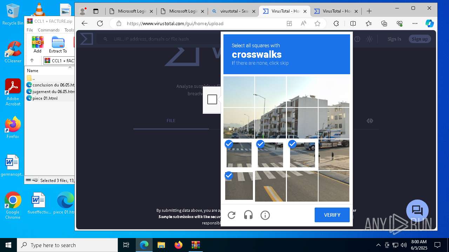This screenshot has width=449, height=252.
Task: Open WinRAR File menu
Action: [x=30, y=30]
